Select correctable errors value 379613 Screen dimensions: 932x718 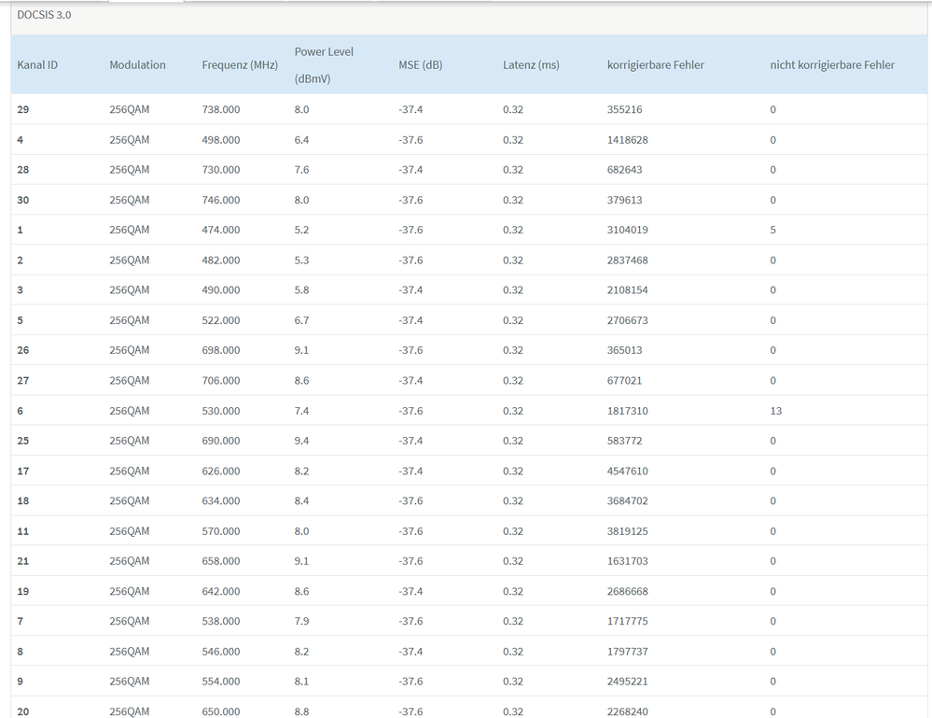coord(625,200)
